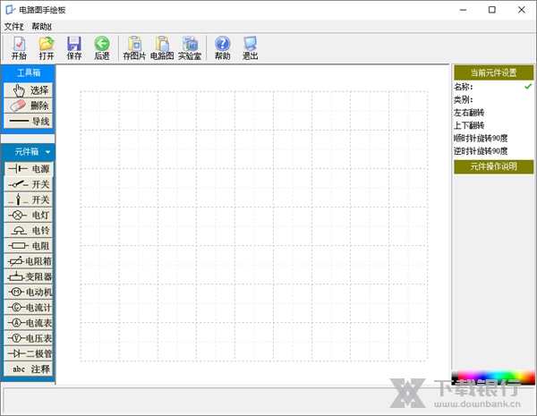Expand the 元件操作说明 section header
The height and width of the screenshot is (416, 537).
[x=493, y=166]
